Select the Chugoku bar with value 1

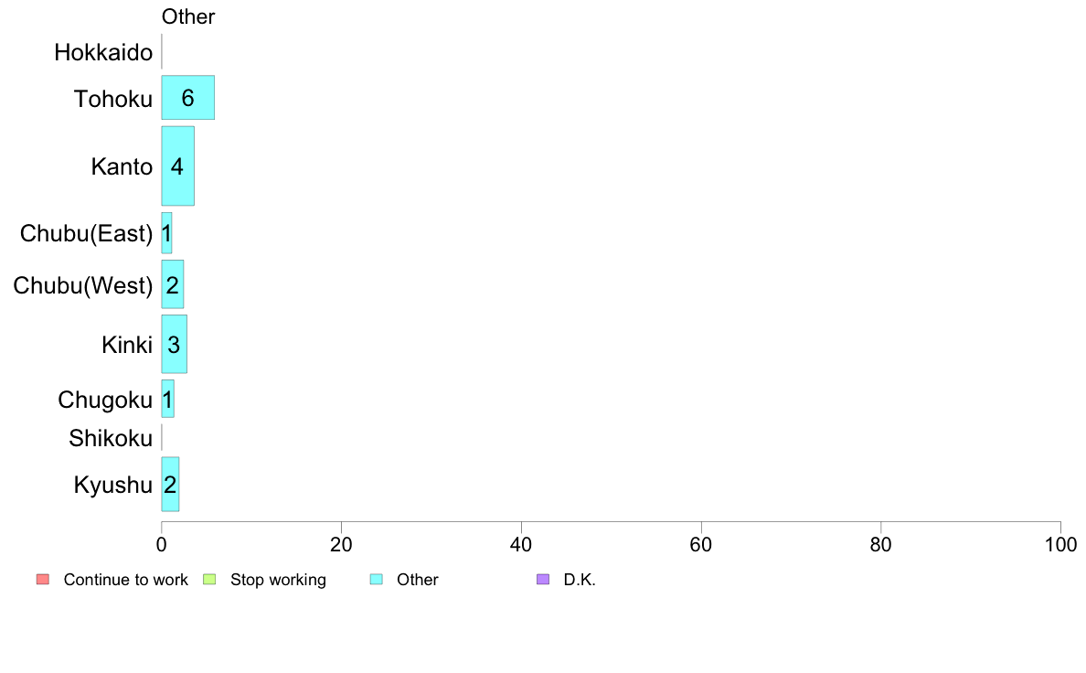pos(167,399)
